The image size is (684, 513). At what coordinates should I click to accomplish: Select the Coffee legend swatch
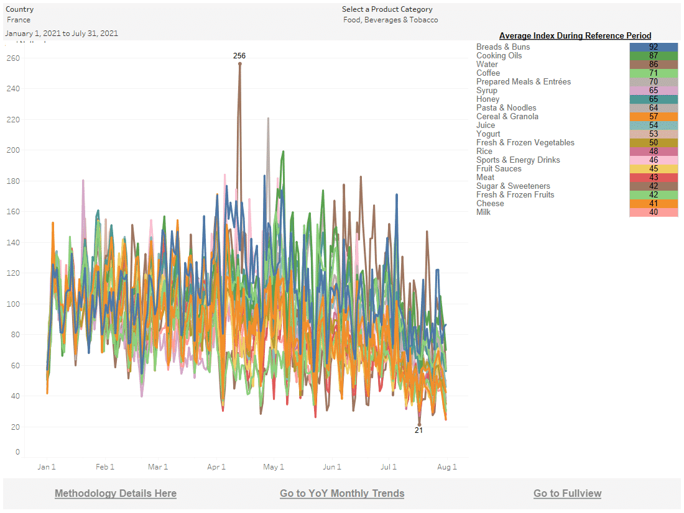click(x=653, y=73)
